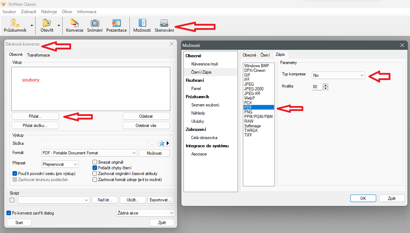This screenshot has height=233, width=410.
Task: Select Klávesnice/myš in options tree
Action: 204,64
